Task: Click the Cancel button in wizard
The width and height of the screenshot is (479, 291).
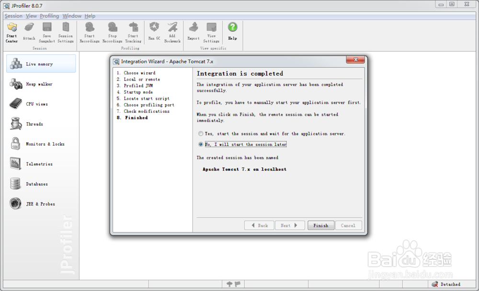Action: (348, 225)
